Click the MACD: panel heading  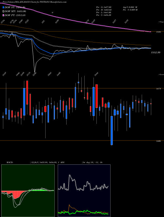(10, 162)
